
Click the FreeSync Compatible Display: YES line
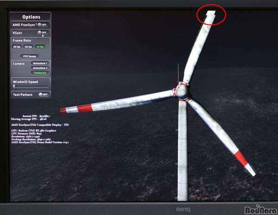40,125
